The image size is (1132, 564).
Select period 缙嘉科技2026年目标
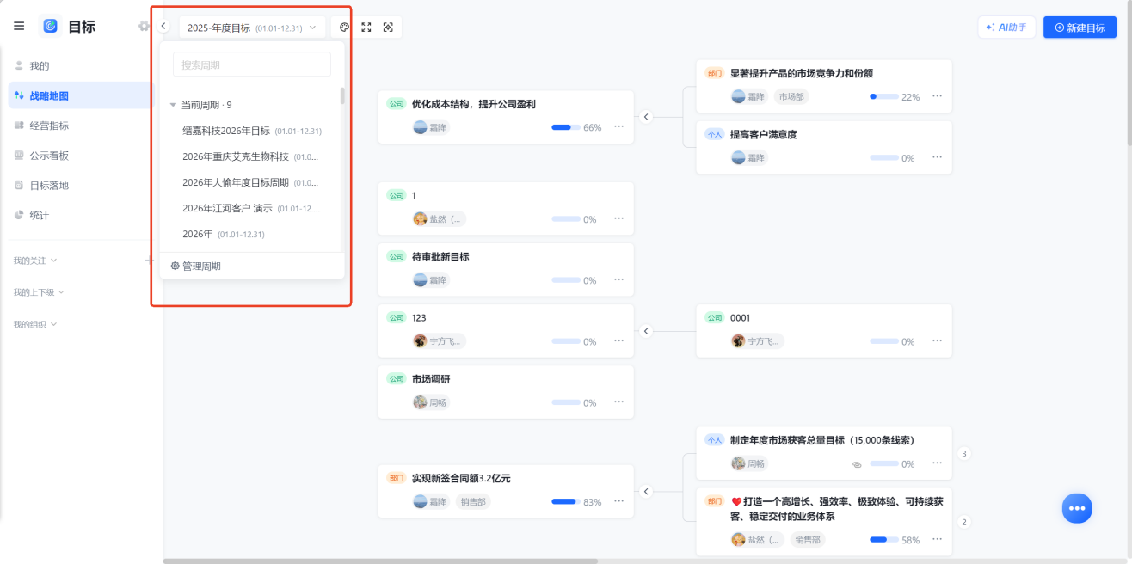tap(252, 131)
